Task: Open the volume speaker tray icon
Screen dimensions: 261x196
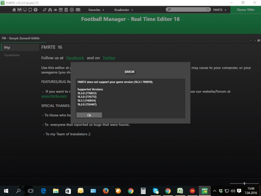Action: (233, 191)
